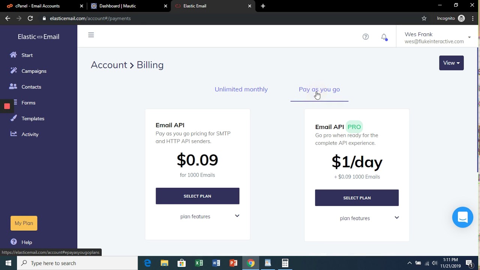Viewport: 480px width, 270px height.
Task: Click the Contacts people icon
Action: tap(13, 86)
